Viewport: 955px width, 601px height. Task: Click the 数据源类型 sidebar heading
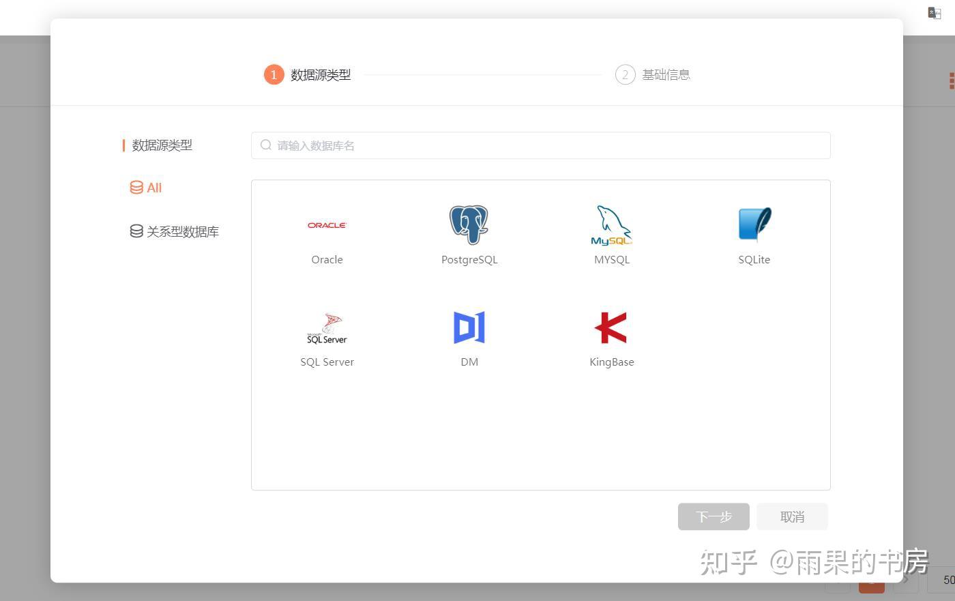pyautogui.click(x=162, y=145)
